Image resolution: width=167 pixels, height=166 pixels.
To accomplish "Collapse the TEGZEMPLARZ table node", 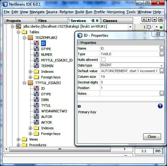I will click(x=24, y=38).
